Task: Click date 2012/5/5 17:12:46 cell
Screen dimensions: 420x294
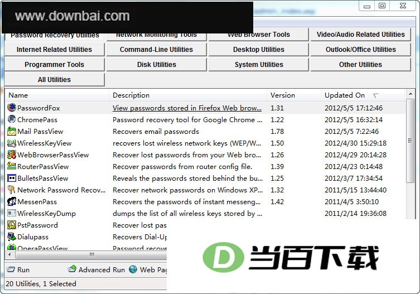Action: [354, 108]
